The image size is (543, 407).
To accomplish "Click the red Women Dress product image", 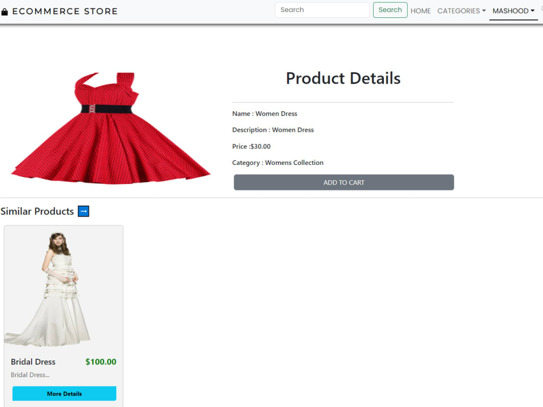I will (x=110, y=128).
